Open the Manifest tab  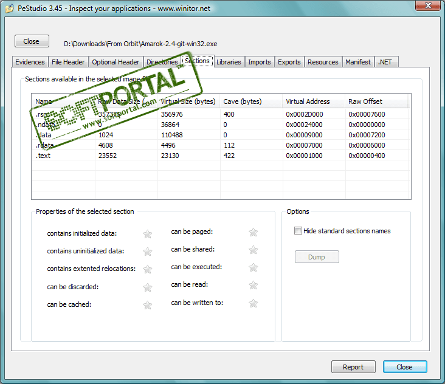coord(358,62)
